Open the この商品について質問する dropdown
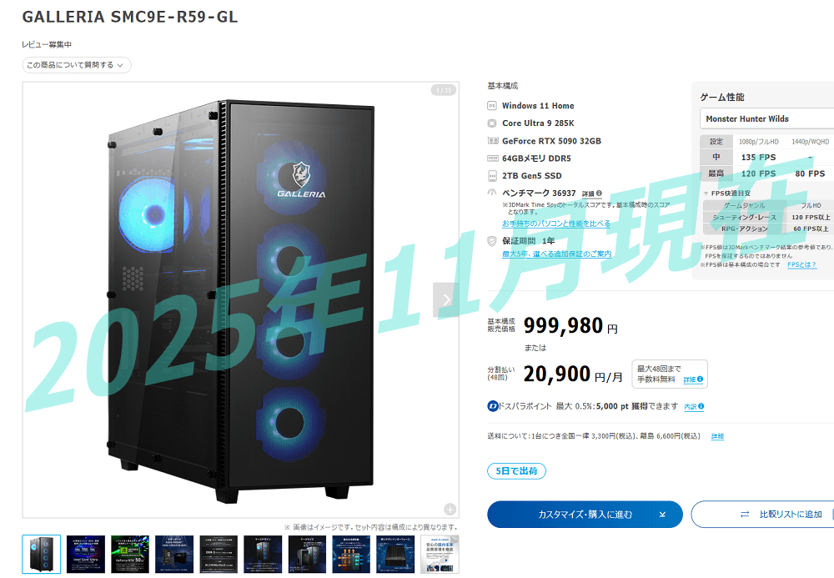 [x=77, y=65]
